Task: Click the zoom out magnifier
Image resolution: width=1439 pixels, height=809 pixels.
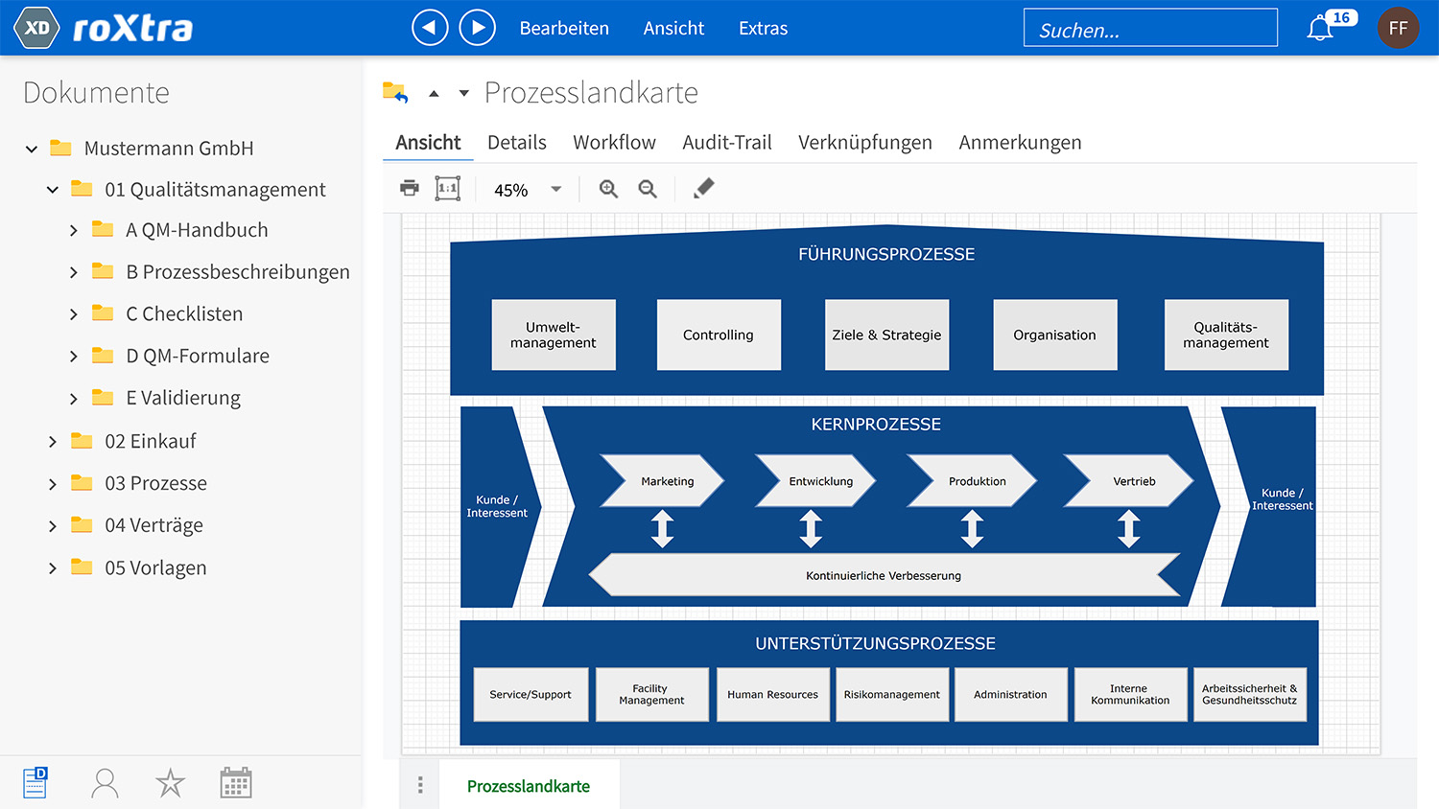Action: (648, 189)
